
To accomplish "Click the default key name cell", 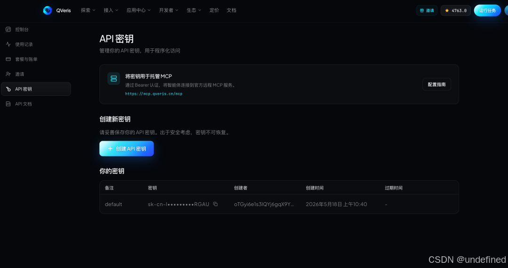I will 113,204.
